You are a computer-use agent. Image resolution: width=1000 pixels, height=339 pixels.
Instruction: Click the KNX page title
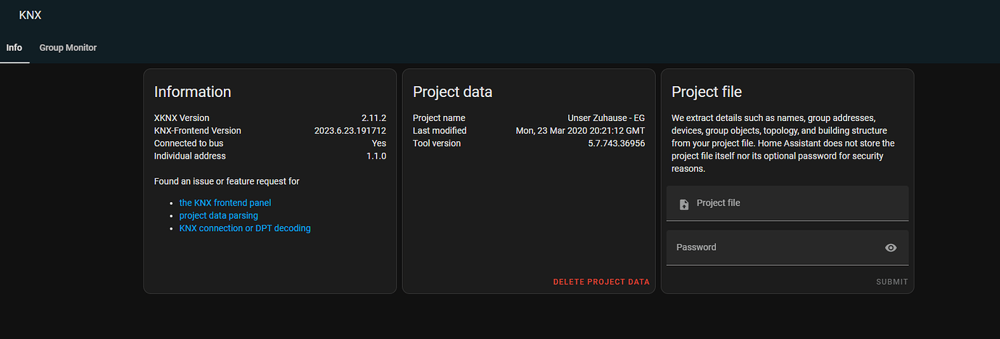click(30, 14)
